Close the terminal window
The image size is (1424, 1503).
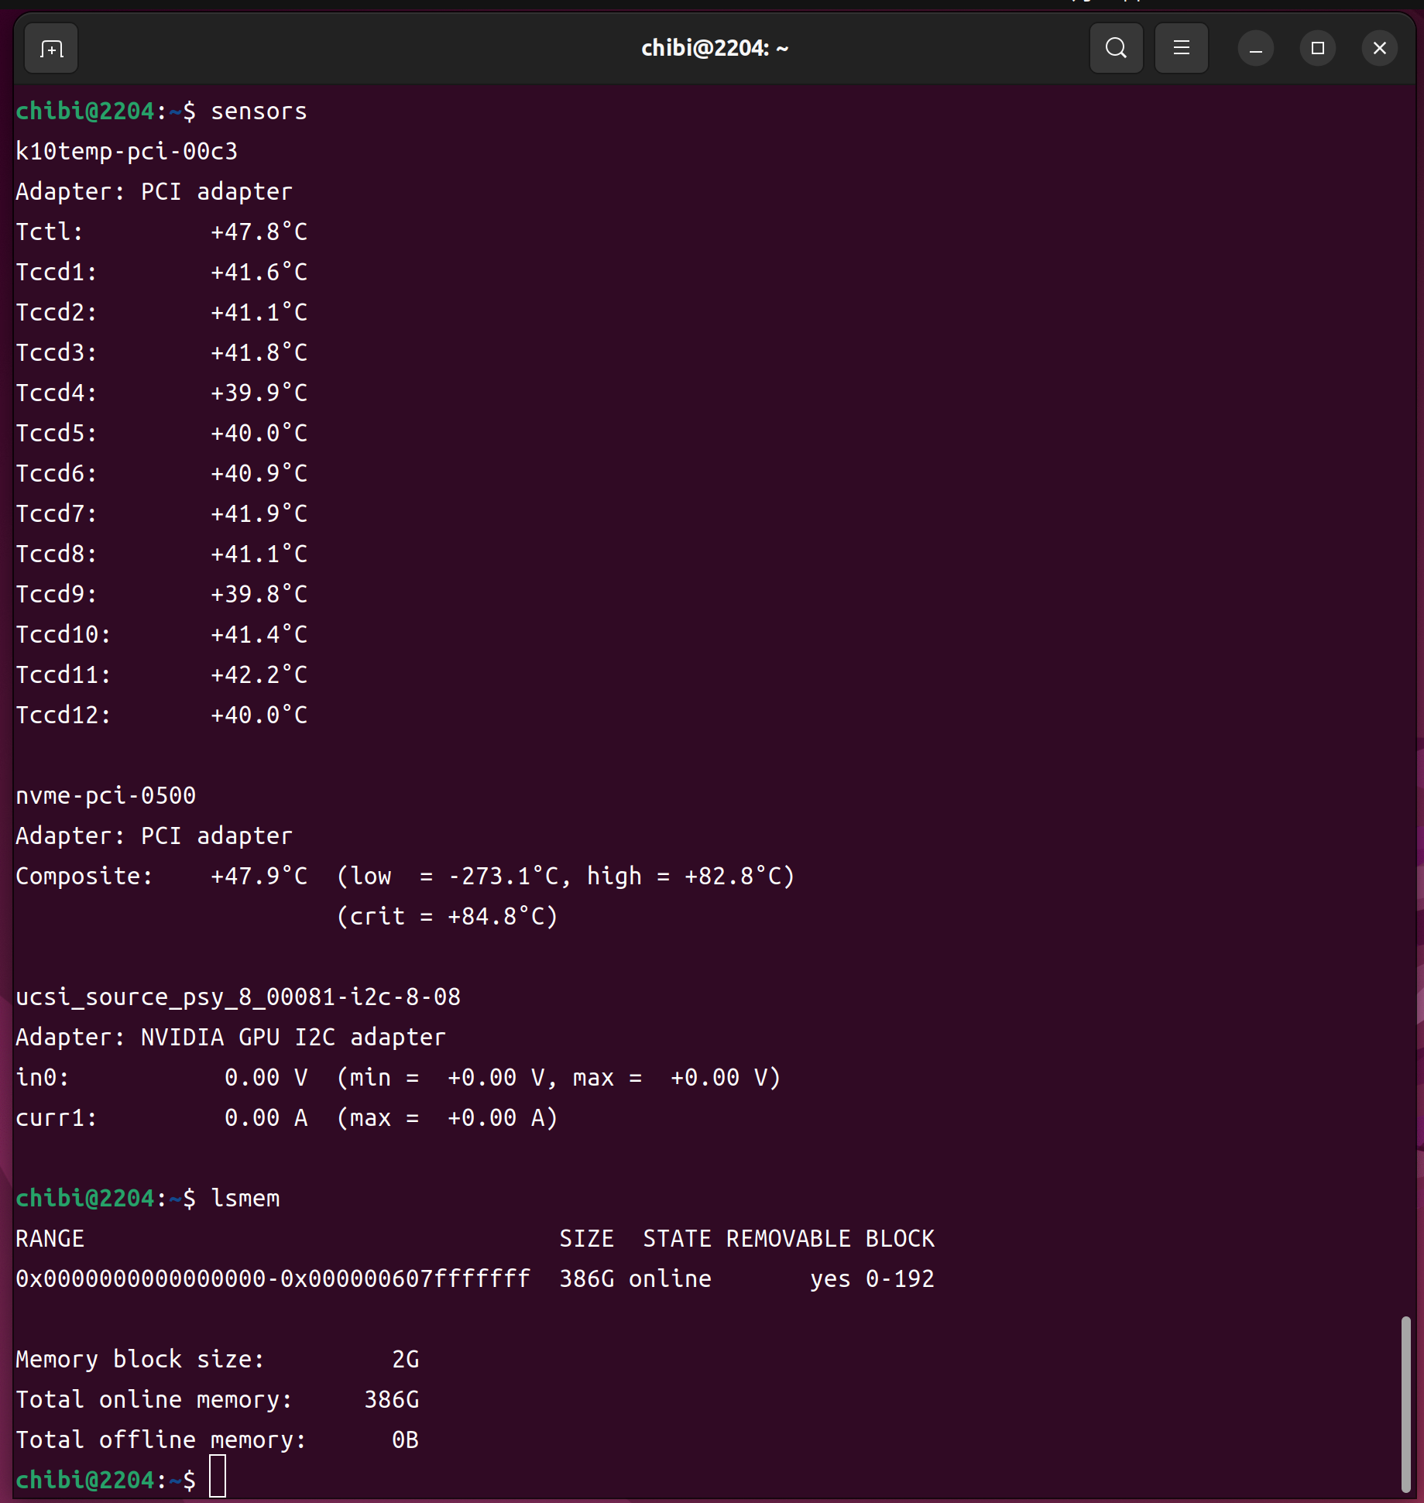(1379, 49)
